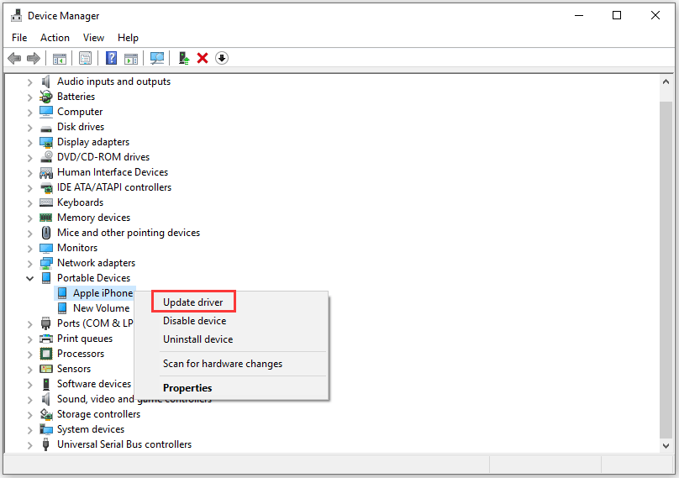Click the Action pane toolbar icon next to Help
The width and height of the screenshot is (679, 478).
(131, 58)
